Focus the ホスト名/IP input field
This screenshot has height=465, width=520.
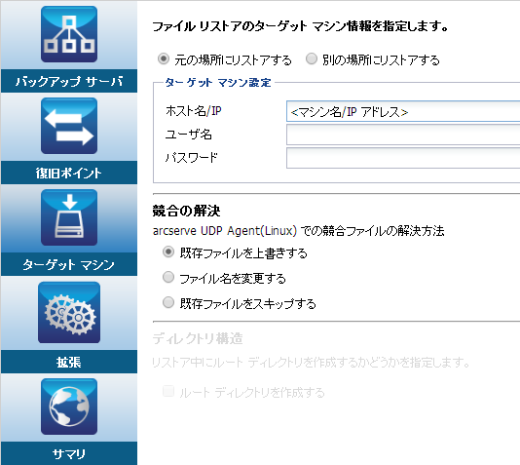coord(403,111)
